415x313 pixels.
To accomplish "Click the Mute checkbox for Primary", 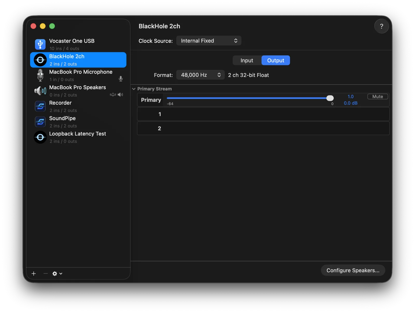I will (x=378, y=97).
